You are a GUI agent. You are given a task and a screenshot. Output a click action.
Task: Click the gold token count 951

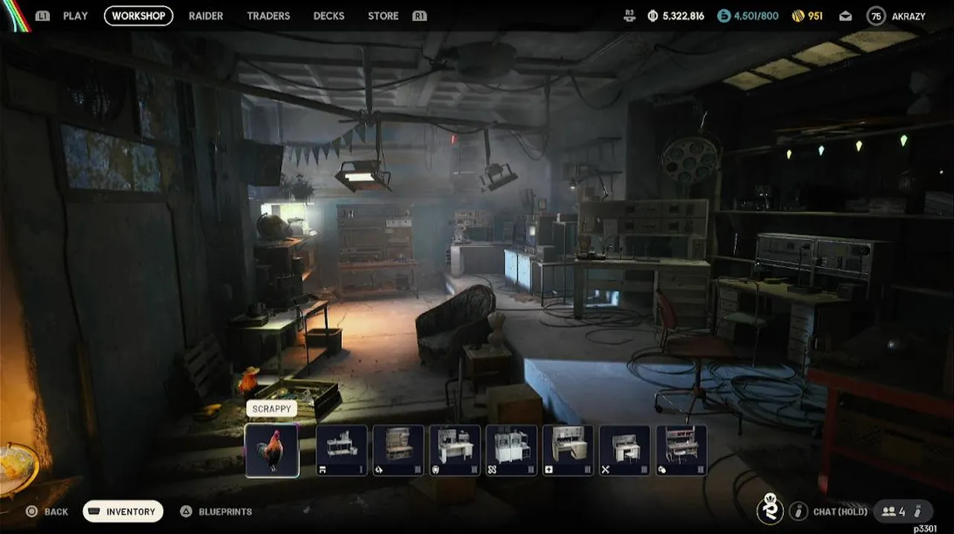click(x=815, y=16)
